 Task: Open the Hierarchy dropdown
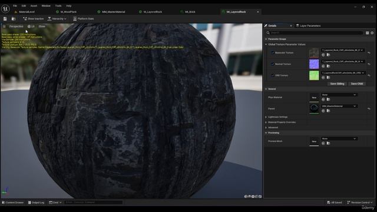pyautogui.click(x=57, y=18)
